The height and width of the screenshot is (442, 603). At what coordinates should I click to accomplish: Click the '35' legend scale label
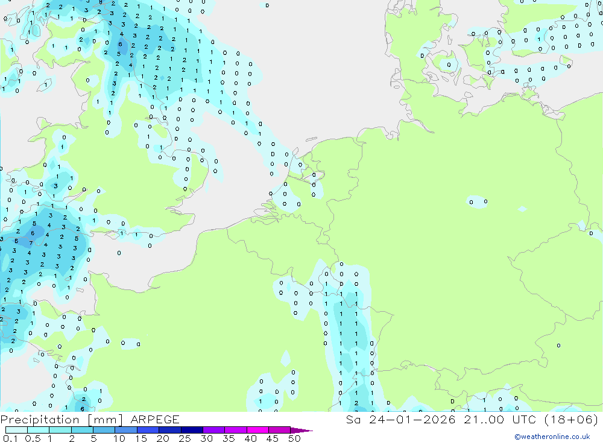[x=229, y=438]
